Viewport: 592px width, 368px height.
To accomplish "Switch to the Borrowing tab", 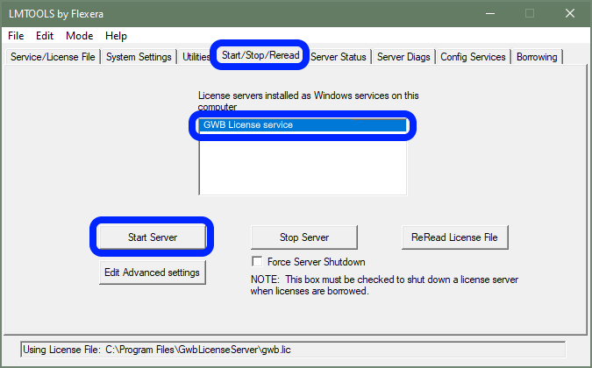I will 537,57.
